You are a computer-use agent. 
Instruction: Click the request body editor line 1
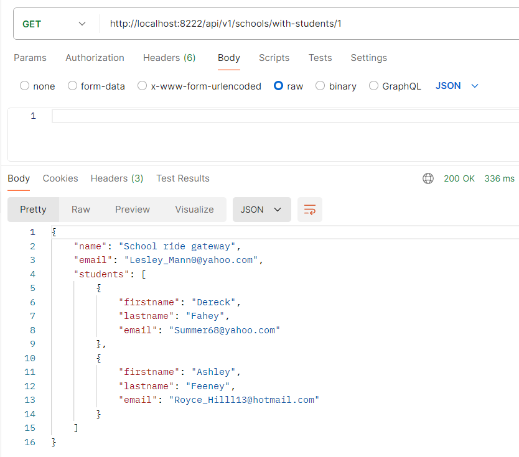(285, 116)
